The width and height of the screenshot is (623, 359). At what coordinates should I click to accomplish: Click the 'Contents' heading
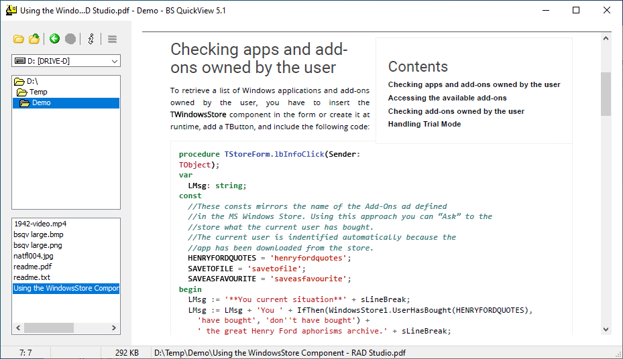(418, 67)
